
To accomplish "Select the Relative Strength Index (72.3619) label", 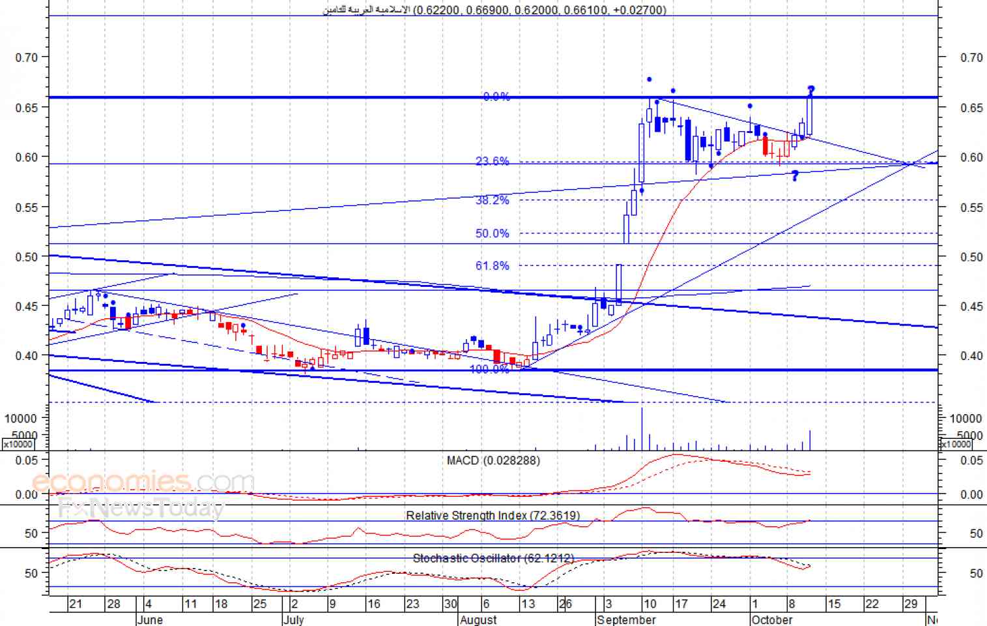I will [493, 516].
